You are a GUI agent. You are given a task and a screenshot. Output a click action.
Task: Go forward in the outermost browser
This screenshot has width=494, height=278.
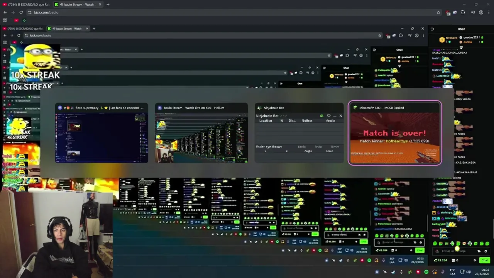coord(13,12)
